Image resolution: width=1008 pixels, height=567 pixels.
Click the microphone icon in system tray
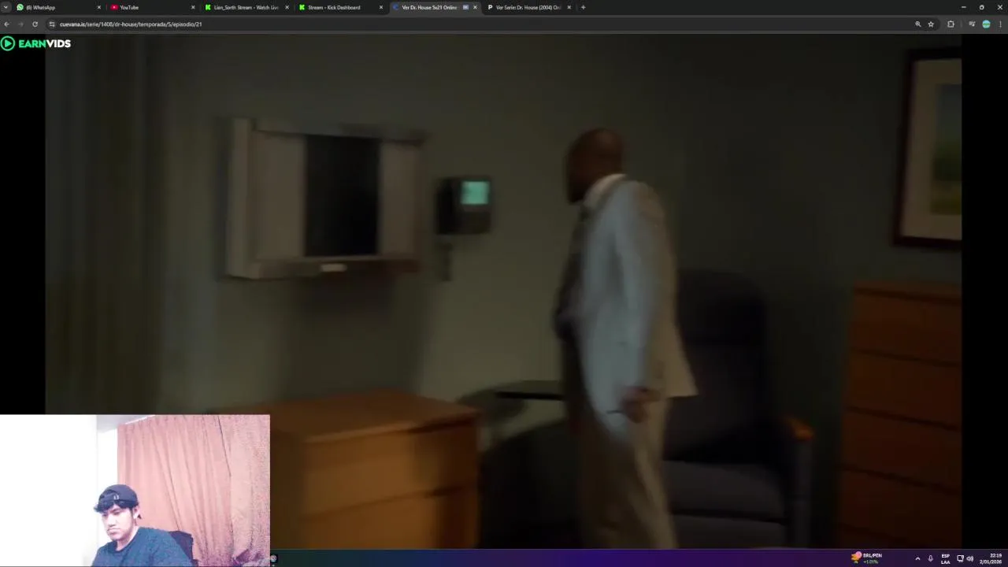tap(930, 558)
